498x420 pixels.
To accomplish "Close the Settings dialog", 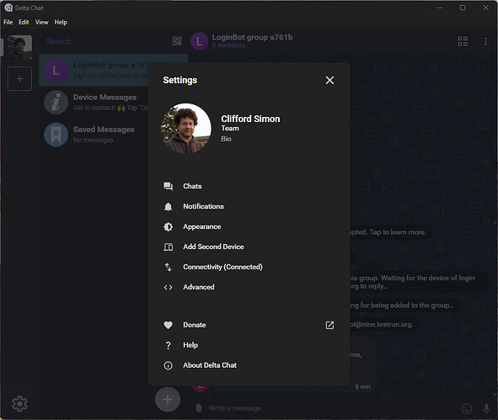I will coord(329,80).
